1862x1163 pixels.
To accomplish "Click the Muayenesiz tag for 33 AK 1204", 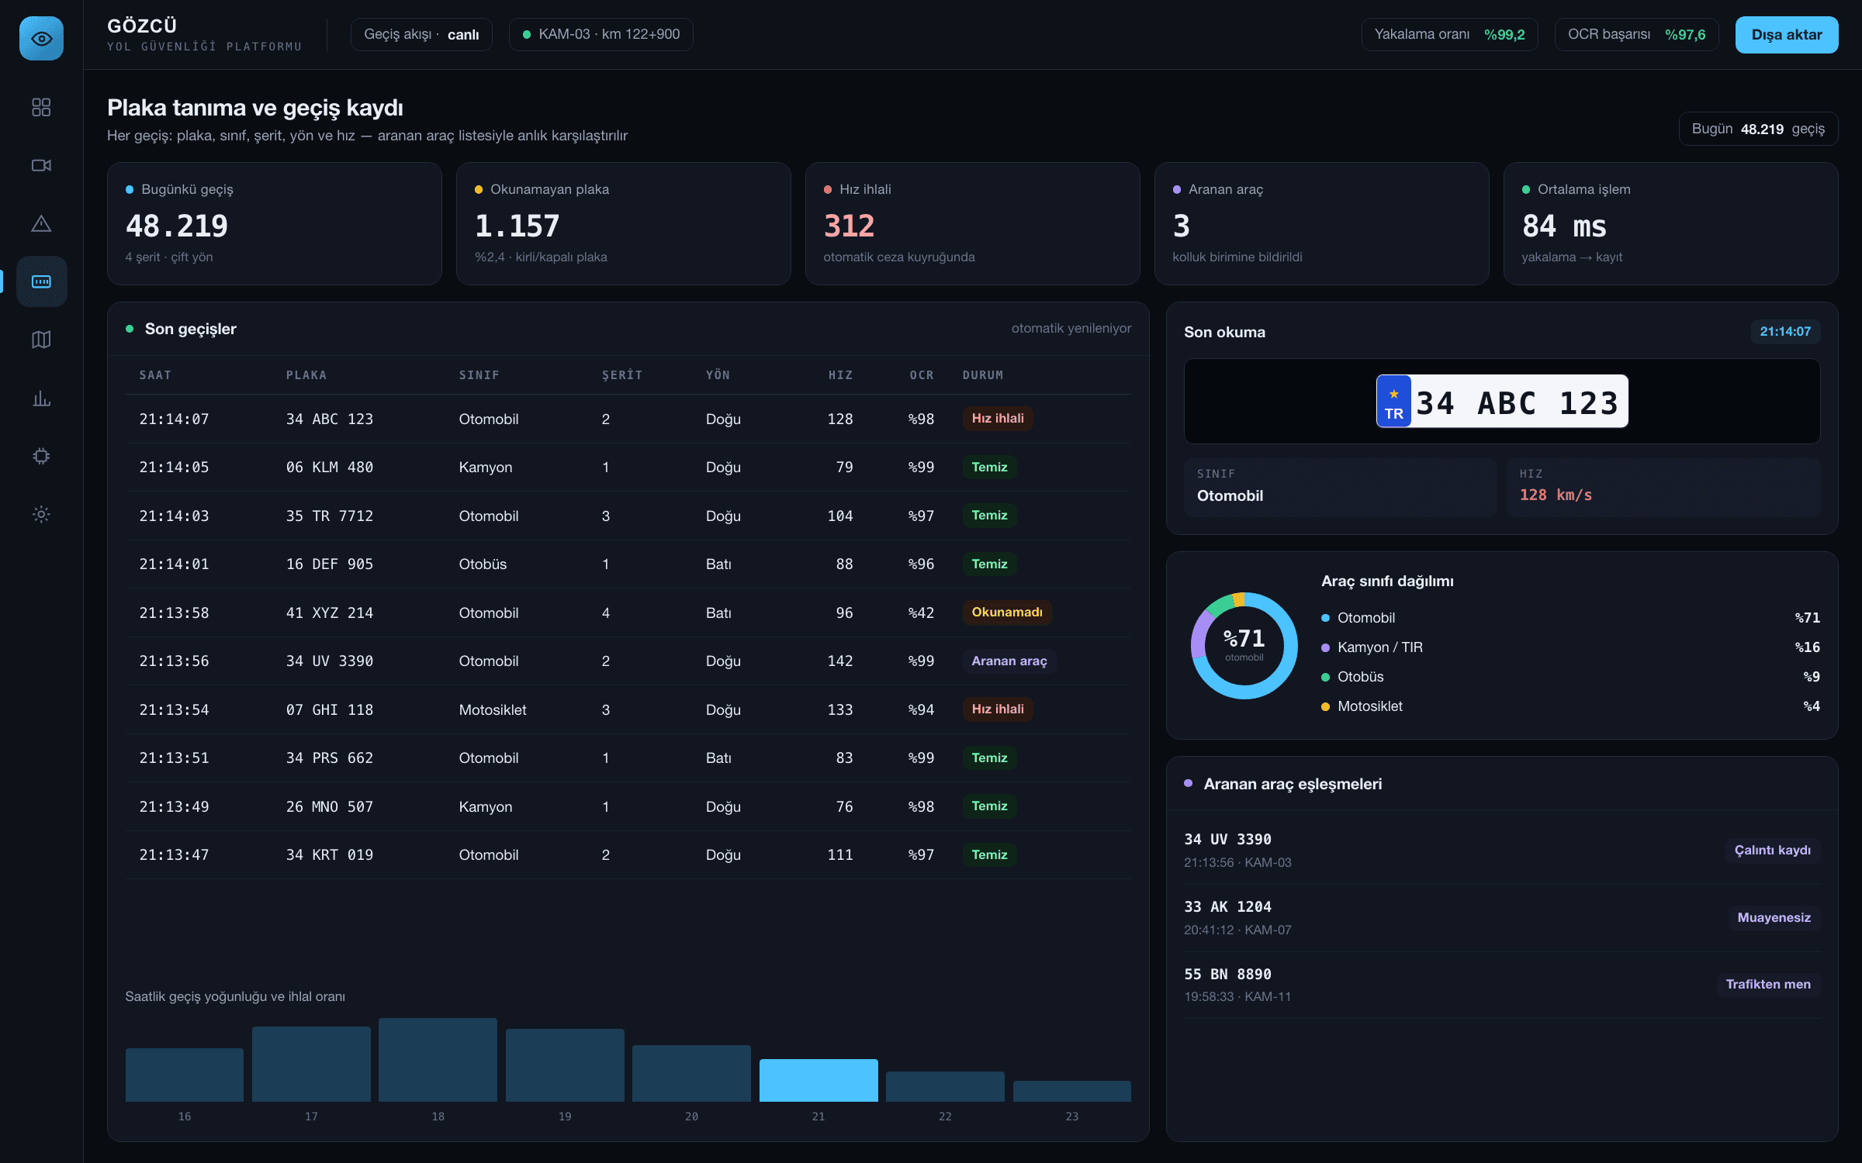I will [x=1774, y=917].
